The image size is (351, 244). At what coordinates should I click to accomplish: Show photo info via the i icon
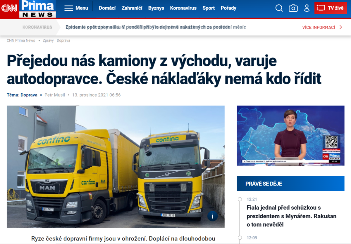(213, 216)
